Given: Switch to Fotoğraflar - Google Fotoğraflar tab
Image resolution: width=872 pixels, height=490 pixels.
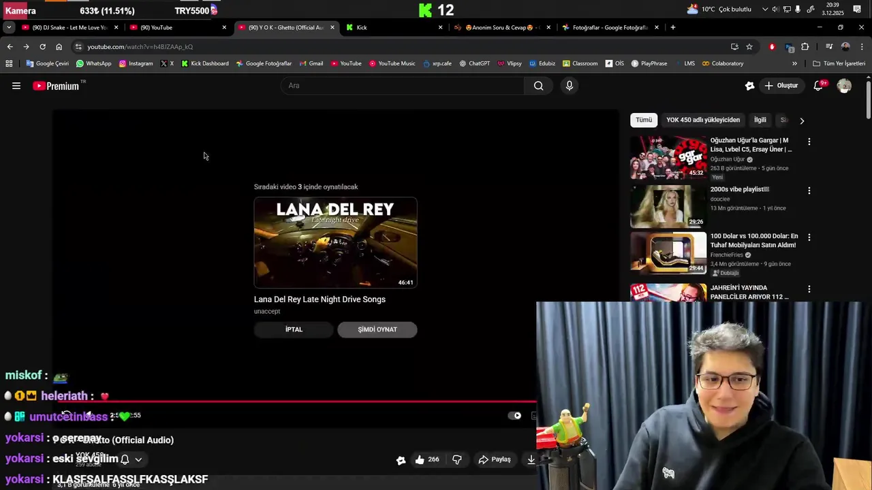Looking at the screenshot, I should tap(610, 27).
